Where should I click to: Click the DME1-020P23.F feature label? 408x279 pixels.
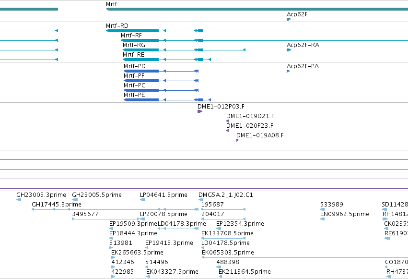coord(250,126)
